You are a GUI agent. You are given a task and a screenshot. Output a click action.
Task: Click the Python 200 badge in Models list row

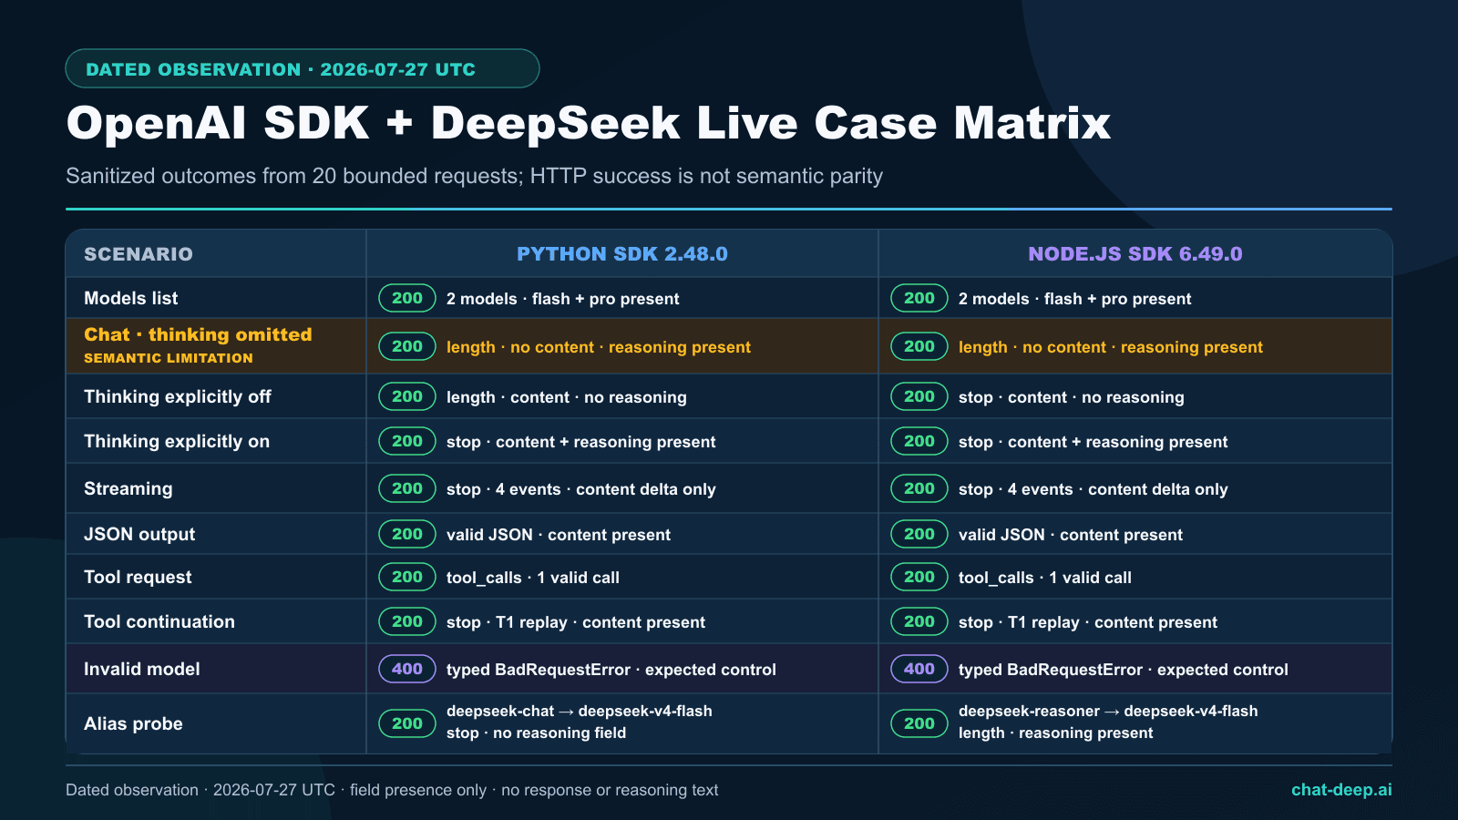(407, 298)
